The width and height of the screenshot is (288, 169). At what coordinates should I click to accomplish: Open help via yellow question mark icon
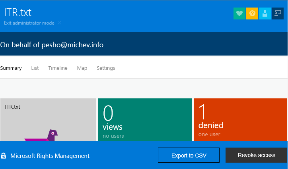pyautogui.click(x=251, y=13)
